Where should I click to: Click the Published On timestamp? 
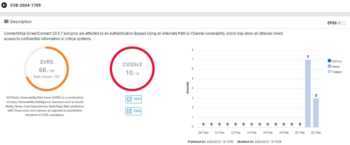click(210, 142)
